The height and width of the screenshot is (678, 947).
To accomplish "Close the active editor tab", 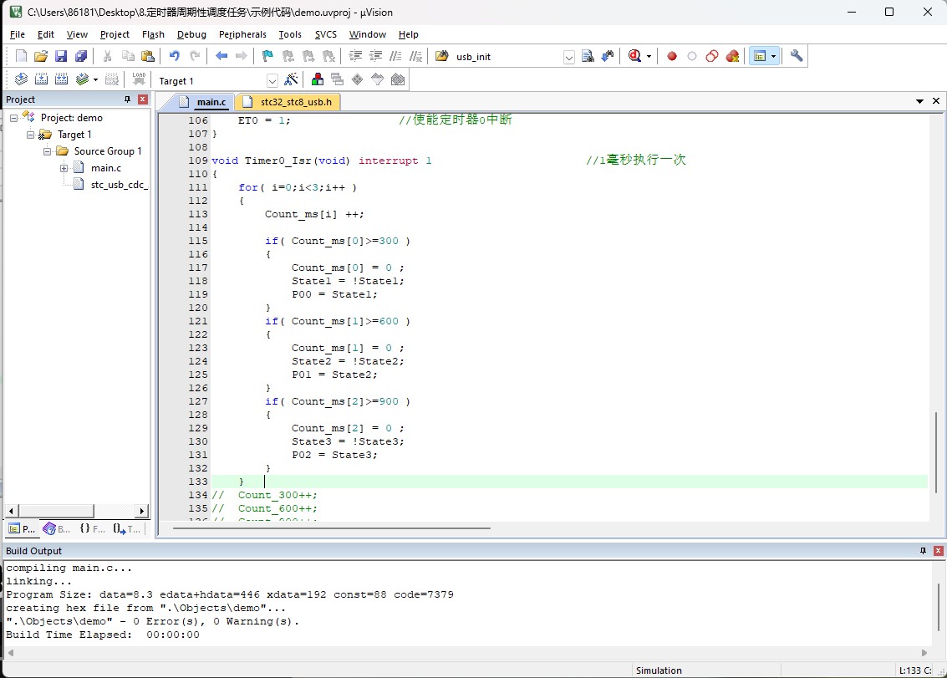I will [x=936, y=101].
